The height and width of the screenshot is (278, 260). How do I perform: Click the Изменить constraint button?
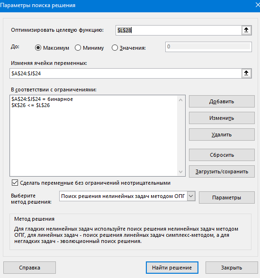click(222, 118)
